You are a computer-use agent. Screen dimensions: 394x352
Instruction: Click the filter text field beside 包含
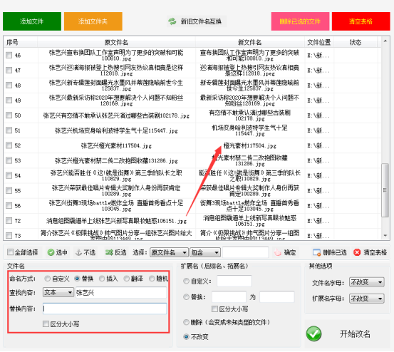pyautogui.click(x=245, y=252)
